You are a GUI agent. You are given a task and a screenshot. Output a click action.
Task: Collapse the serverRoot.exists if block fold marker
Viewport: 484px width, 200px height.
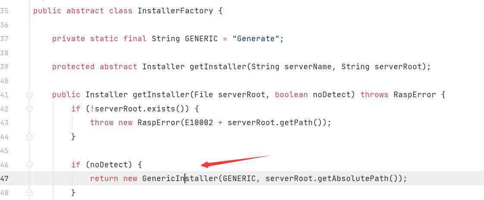coord(29,109)
